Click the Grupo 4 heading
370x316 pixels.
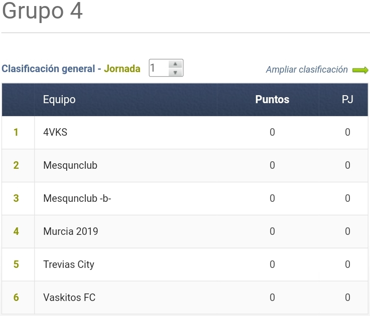pos(42,12)
